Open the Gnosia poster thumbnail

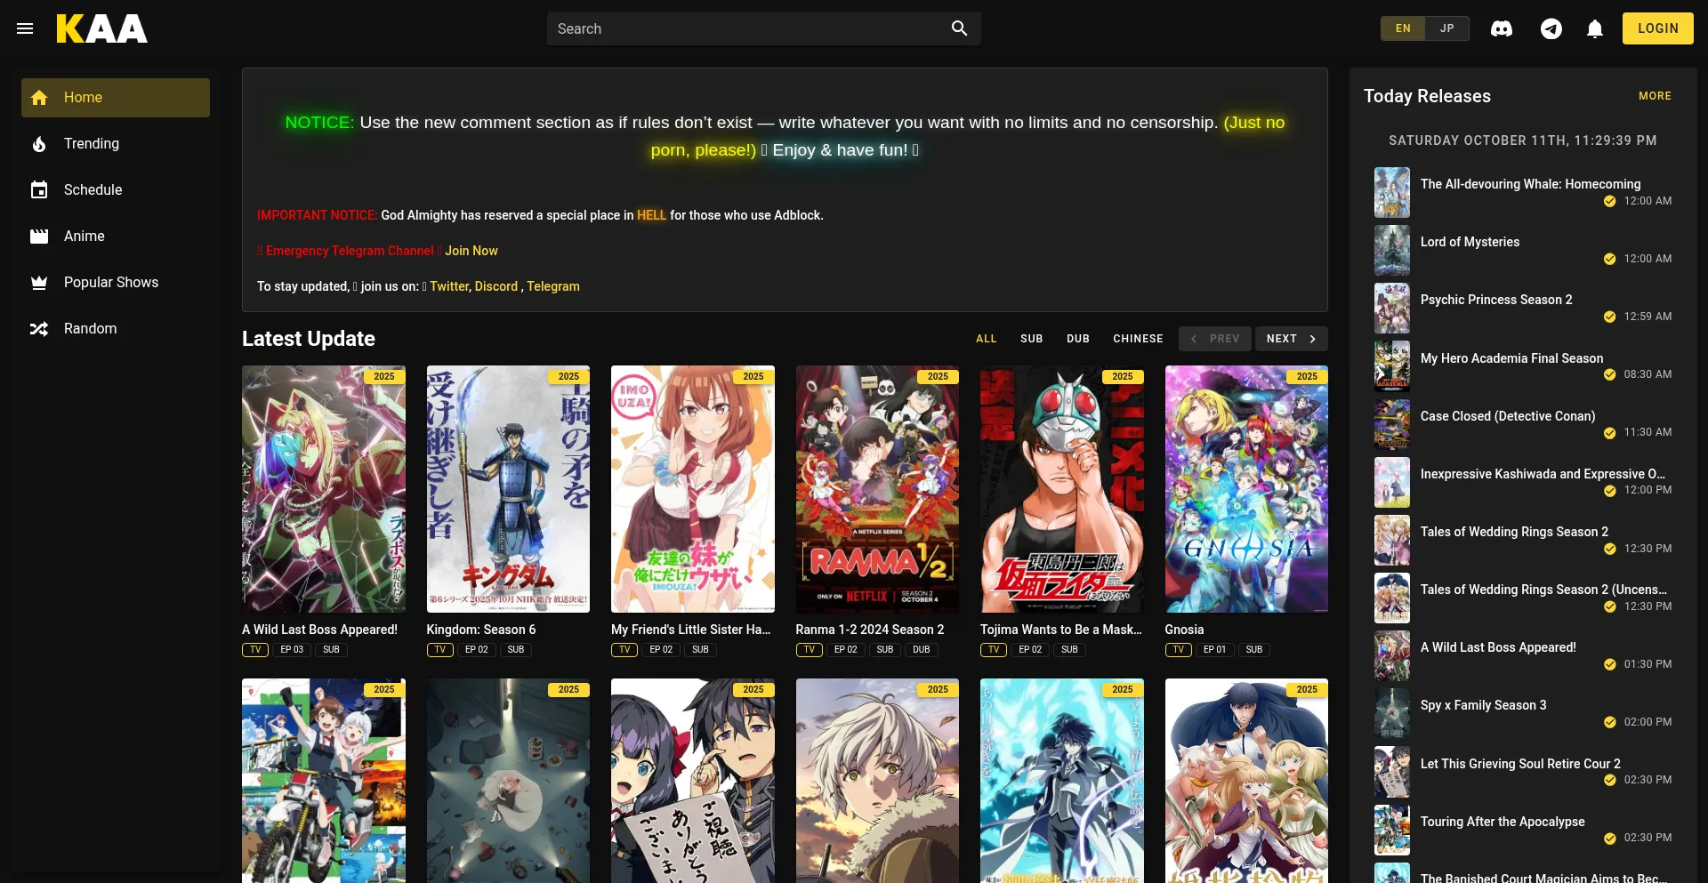coord(1245,489)
